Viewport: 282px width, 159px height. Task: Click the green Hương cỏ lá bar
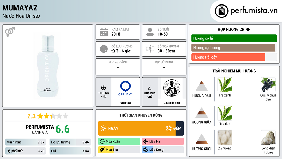pos(234,38)
